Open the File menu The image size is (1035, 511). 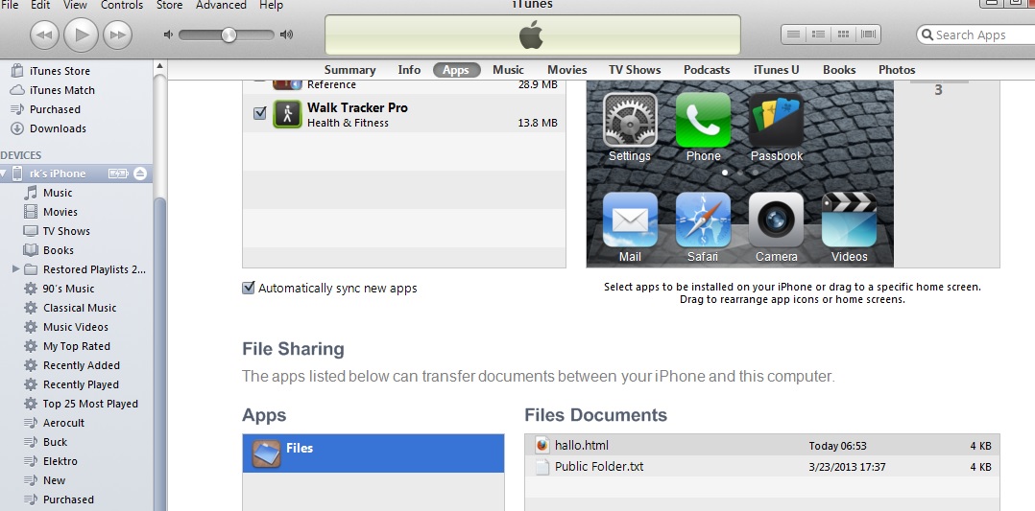coord(10,6)
